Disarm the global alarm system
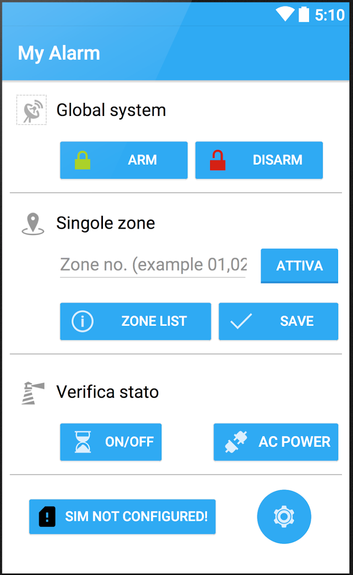Viewport: 353px width, 575px height. click(x=259, y=160)
